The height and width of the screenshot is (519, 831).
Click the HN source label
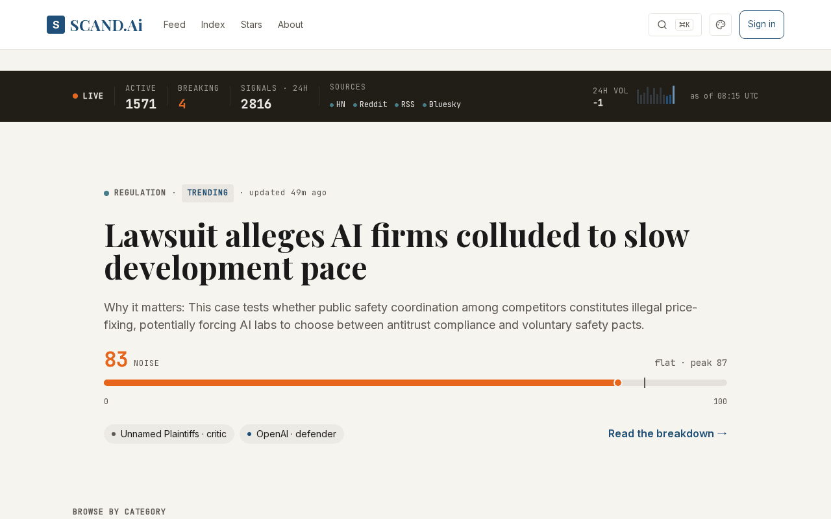tap(338, 104)
